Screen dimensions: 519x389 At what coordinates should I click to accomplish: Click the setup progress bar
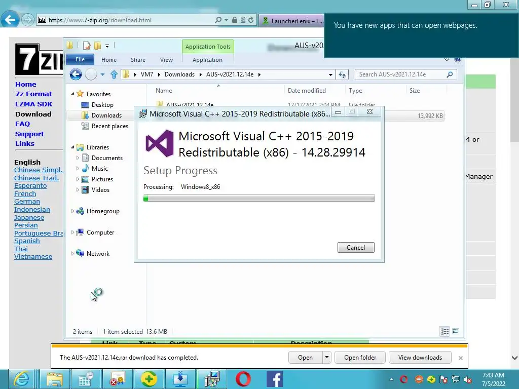[259, 198]
